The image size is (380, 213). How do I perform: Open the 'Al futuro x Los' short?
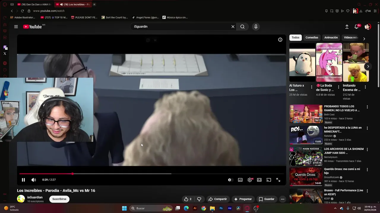coord(302,62)
